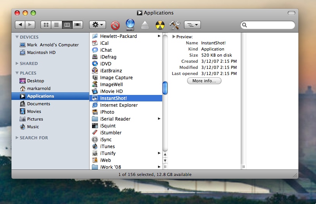Viewport: 316px width, 204px height.
Task: Open the path dropdown in toolbar
Action: coord(192,25)
